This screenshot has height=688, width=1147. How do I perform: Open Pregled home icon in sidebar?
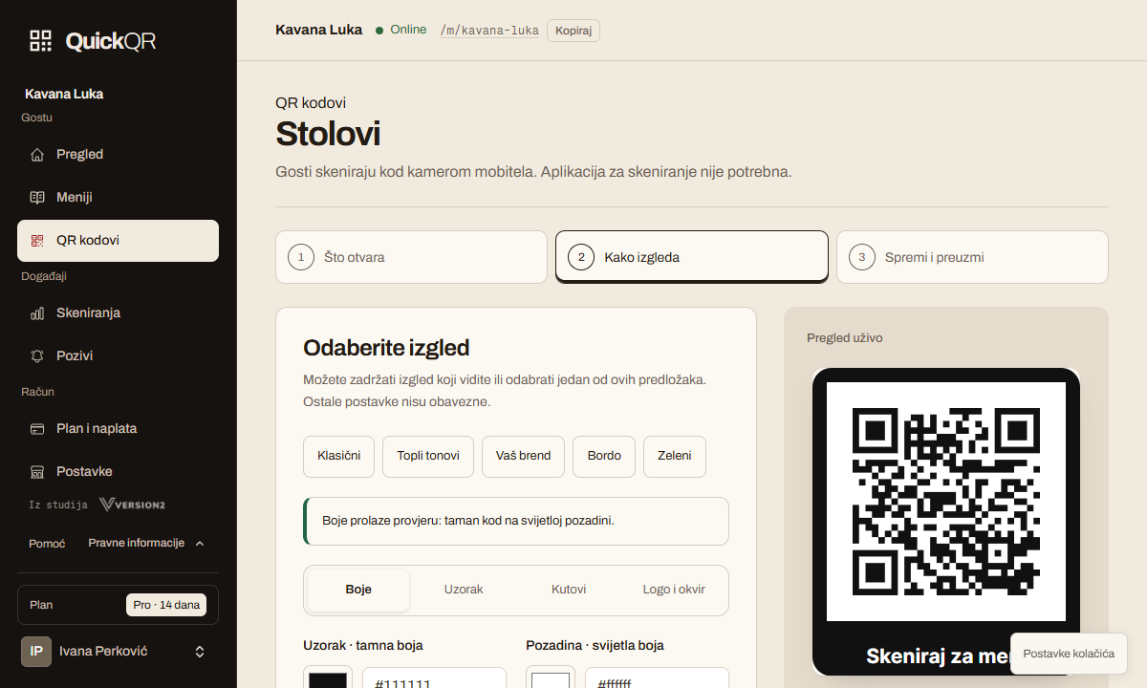(37, 155)
